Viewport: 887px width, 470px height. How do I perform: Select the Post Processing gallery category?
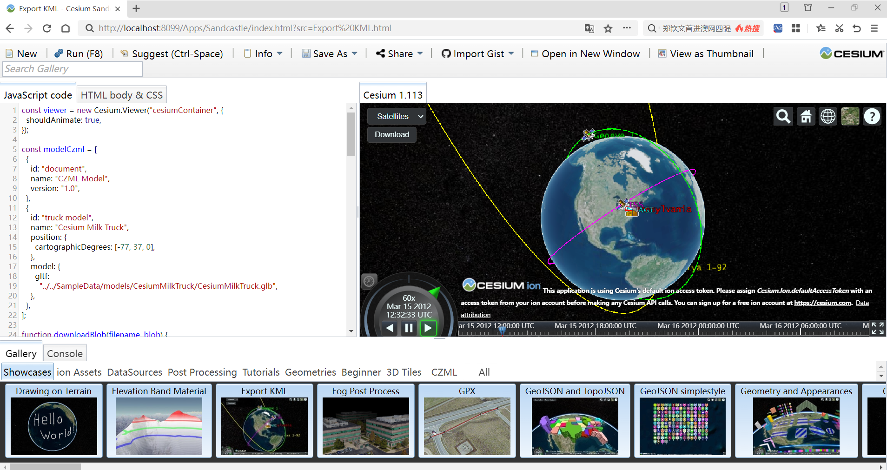pyautogui.click(x=202, y=372)
